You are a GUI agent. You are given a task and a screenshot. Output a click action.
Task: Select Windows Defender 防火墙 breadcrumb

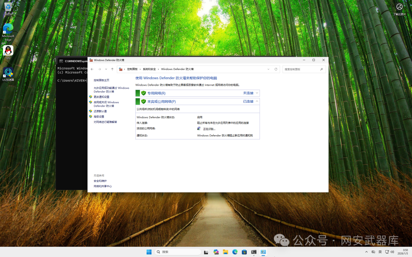coord(177,69)
